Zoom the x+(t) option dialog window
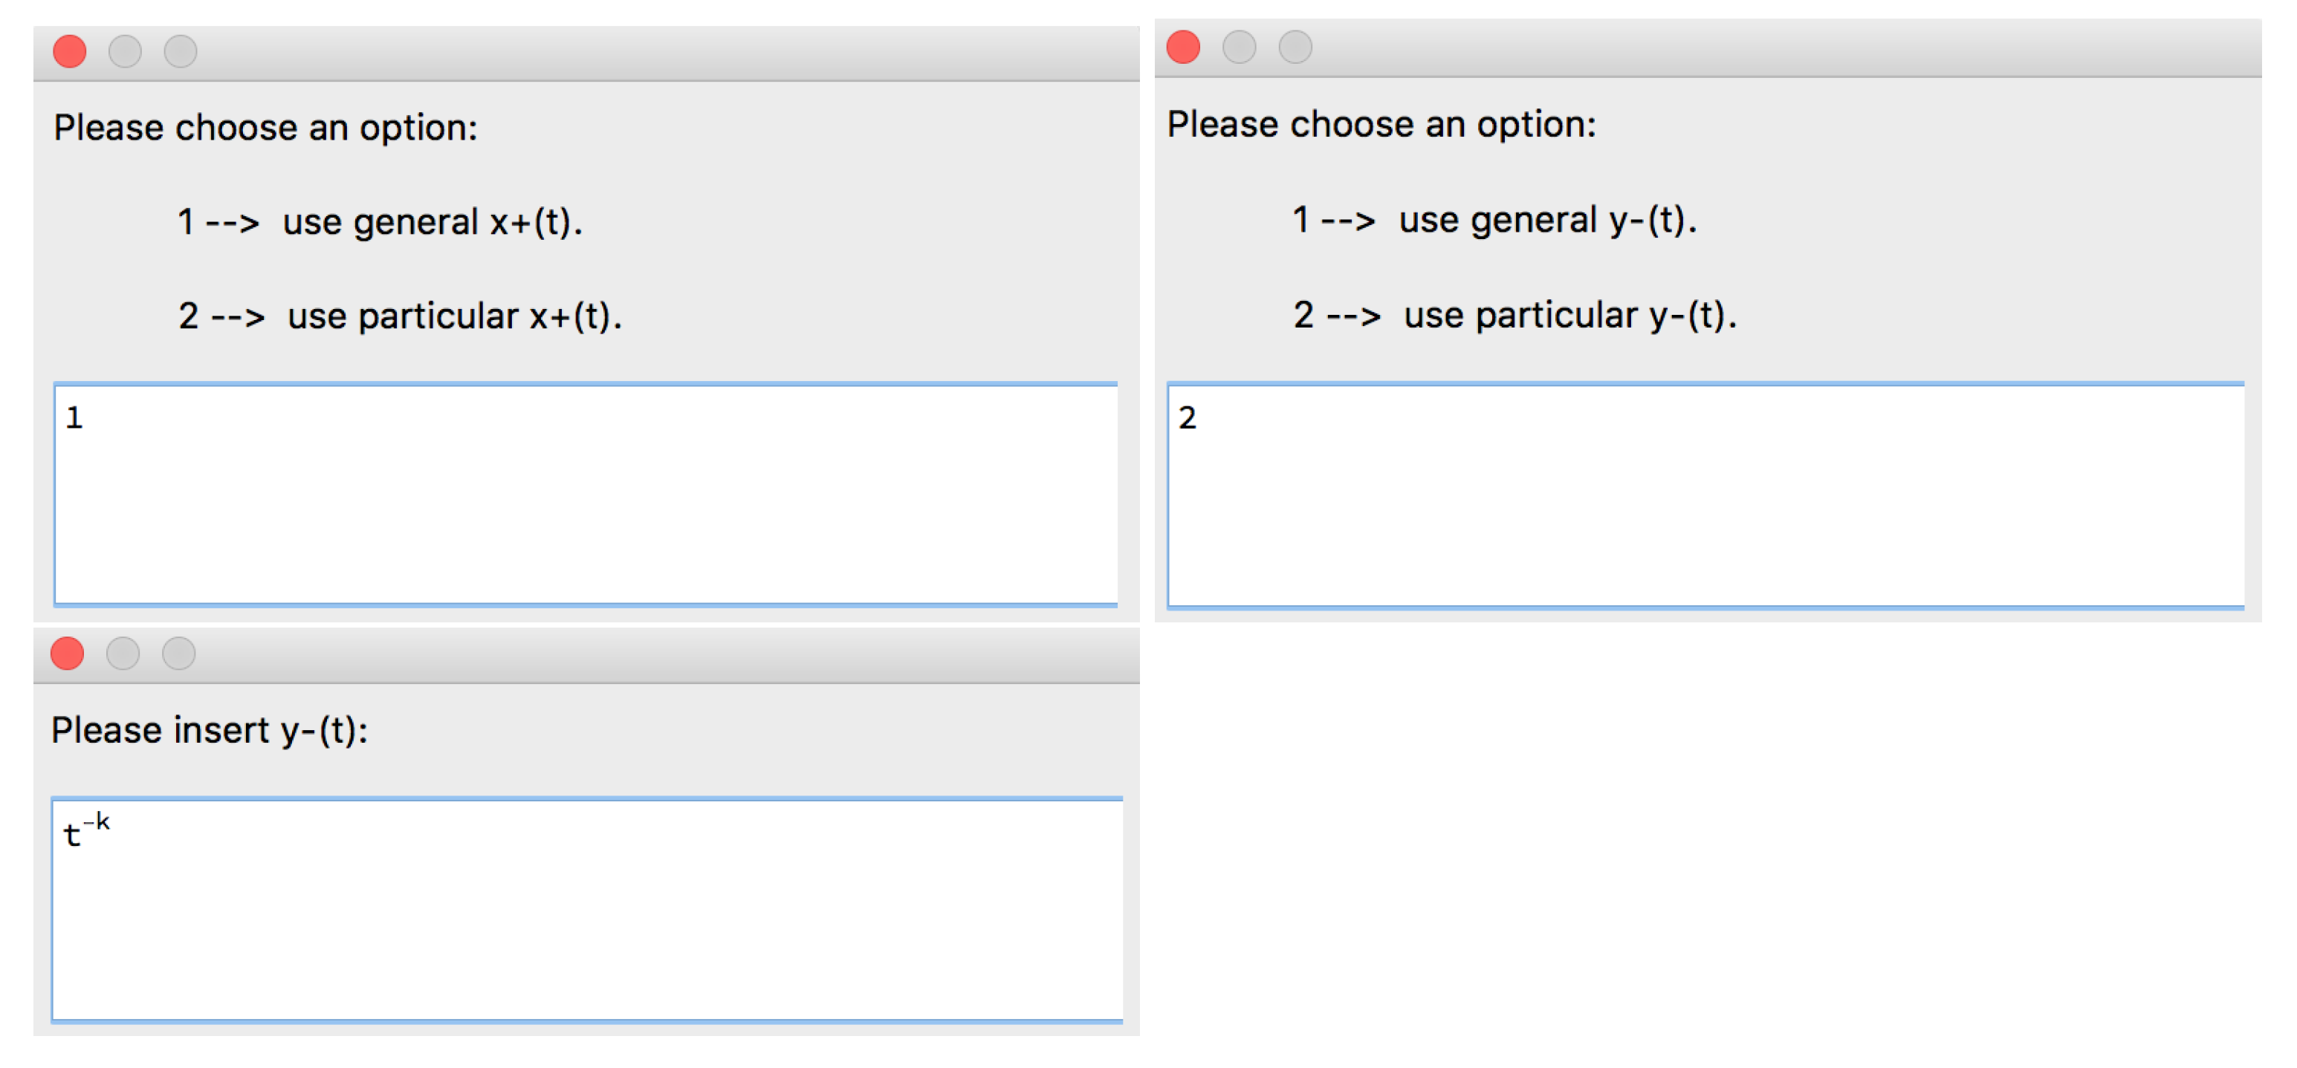The image size is (2297, 1068). click(x=180, y=52)
